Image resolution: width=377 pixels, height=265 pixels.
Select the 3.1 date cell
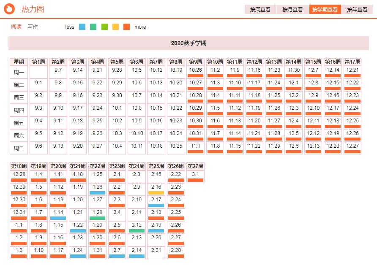pyautogui.click(x=195, y=176)
